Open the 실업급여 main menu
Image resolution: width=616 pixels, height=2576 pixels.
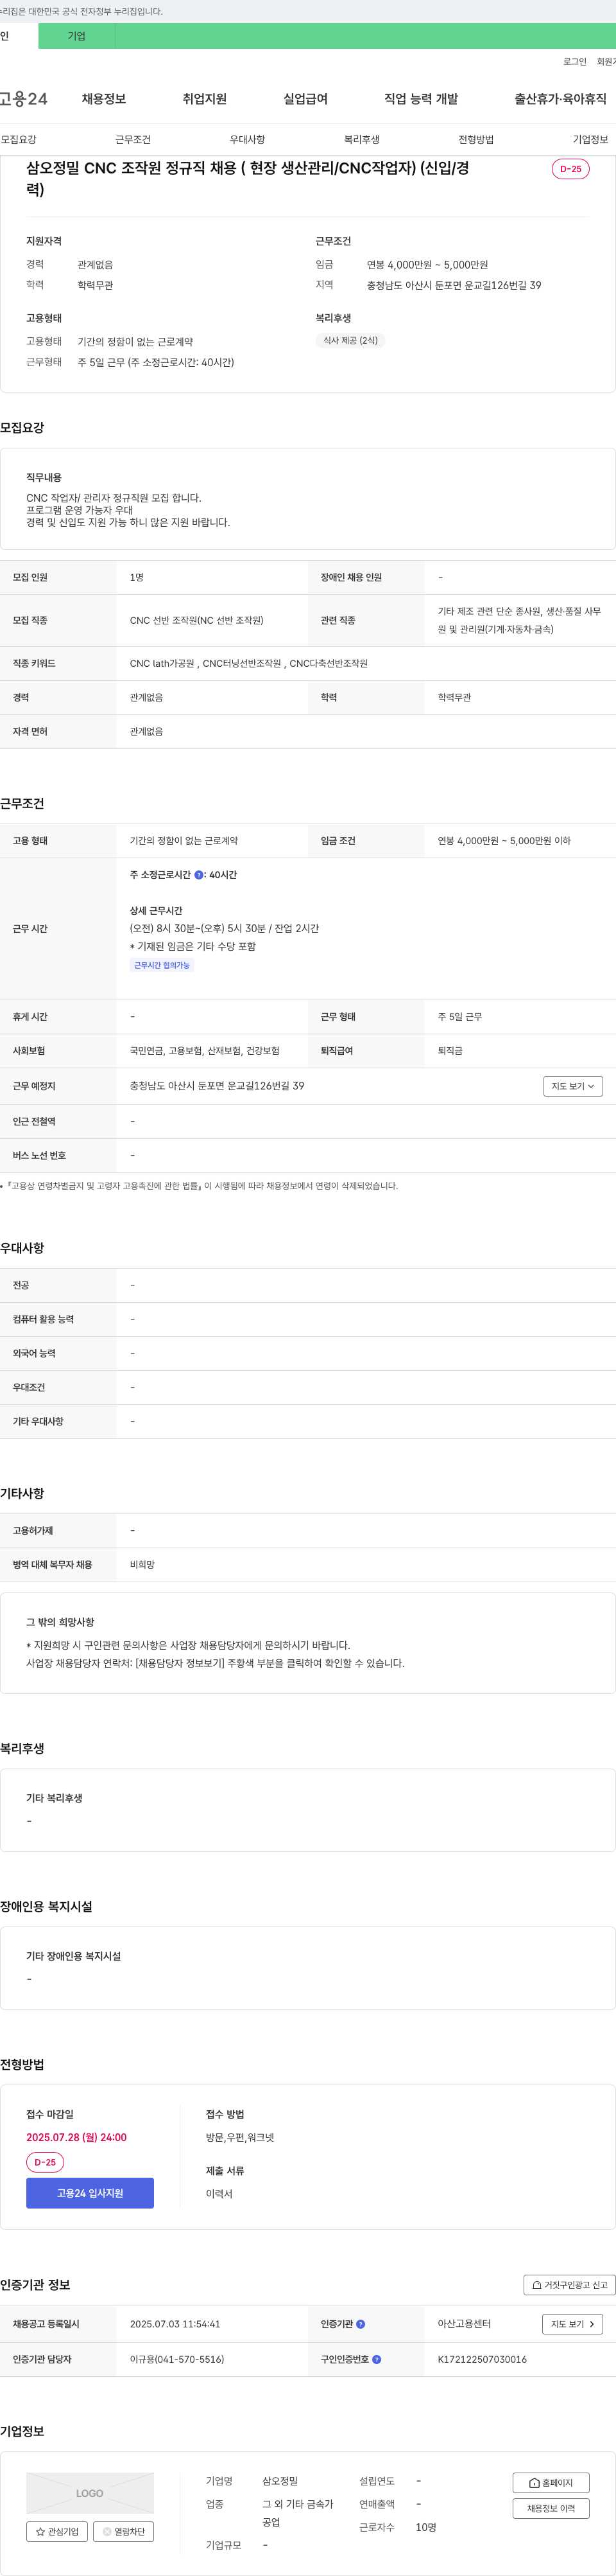point(305,99)
